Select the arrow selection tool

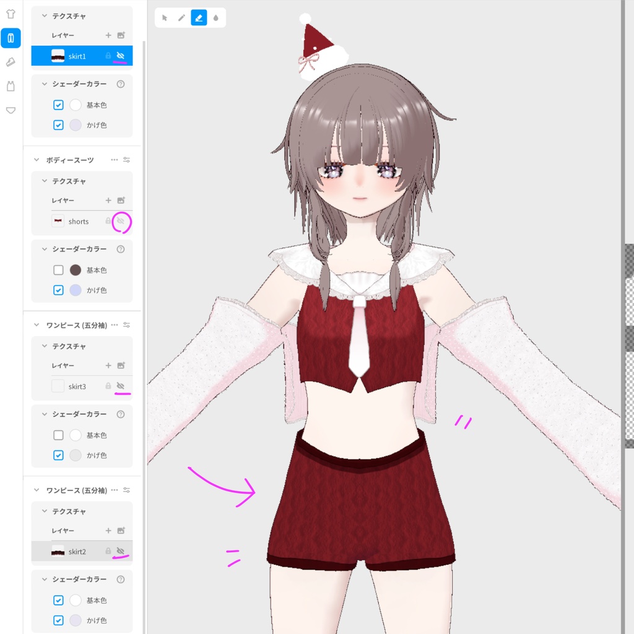click(x=164, y=18)
